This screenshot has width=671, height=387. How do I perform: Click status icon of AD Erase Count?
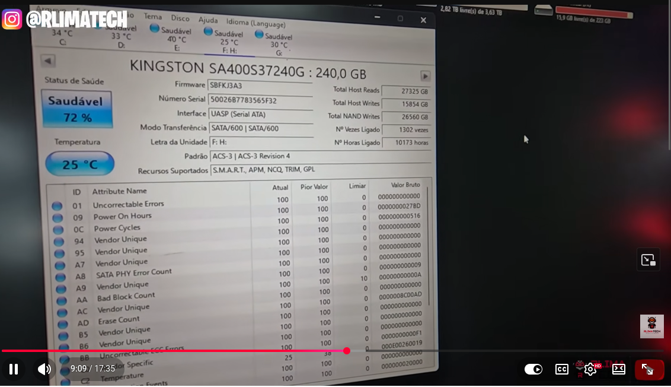[63, 325]
